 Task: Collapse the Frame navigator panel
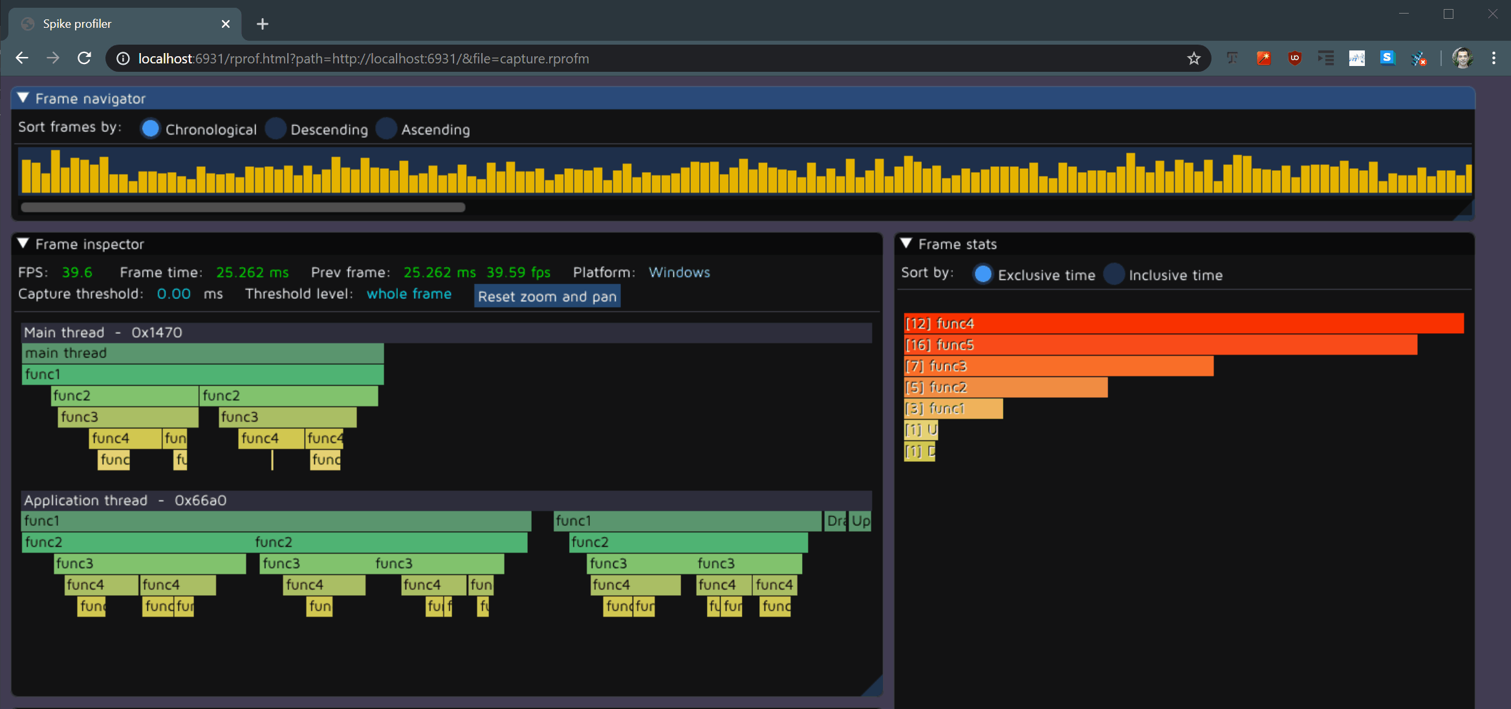pos(23,98)
